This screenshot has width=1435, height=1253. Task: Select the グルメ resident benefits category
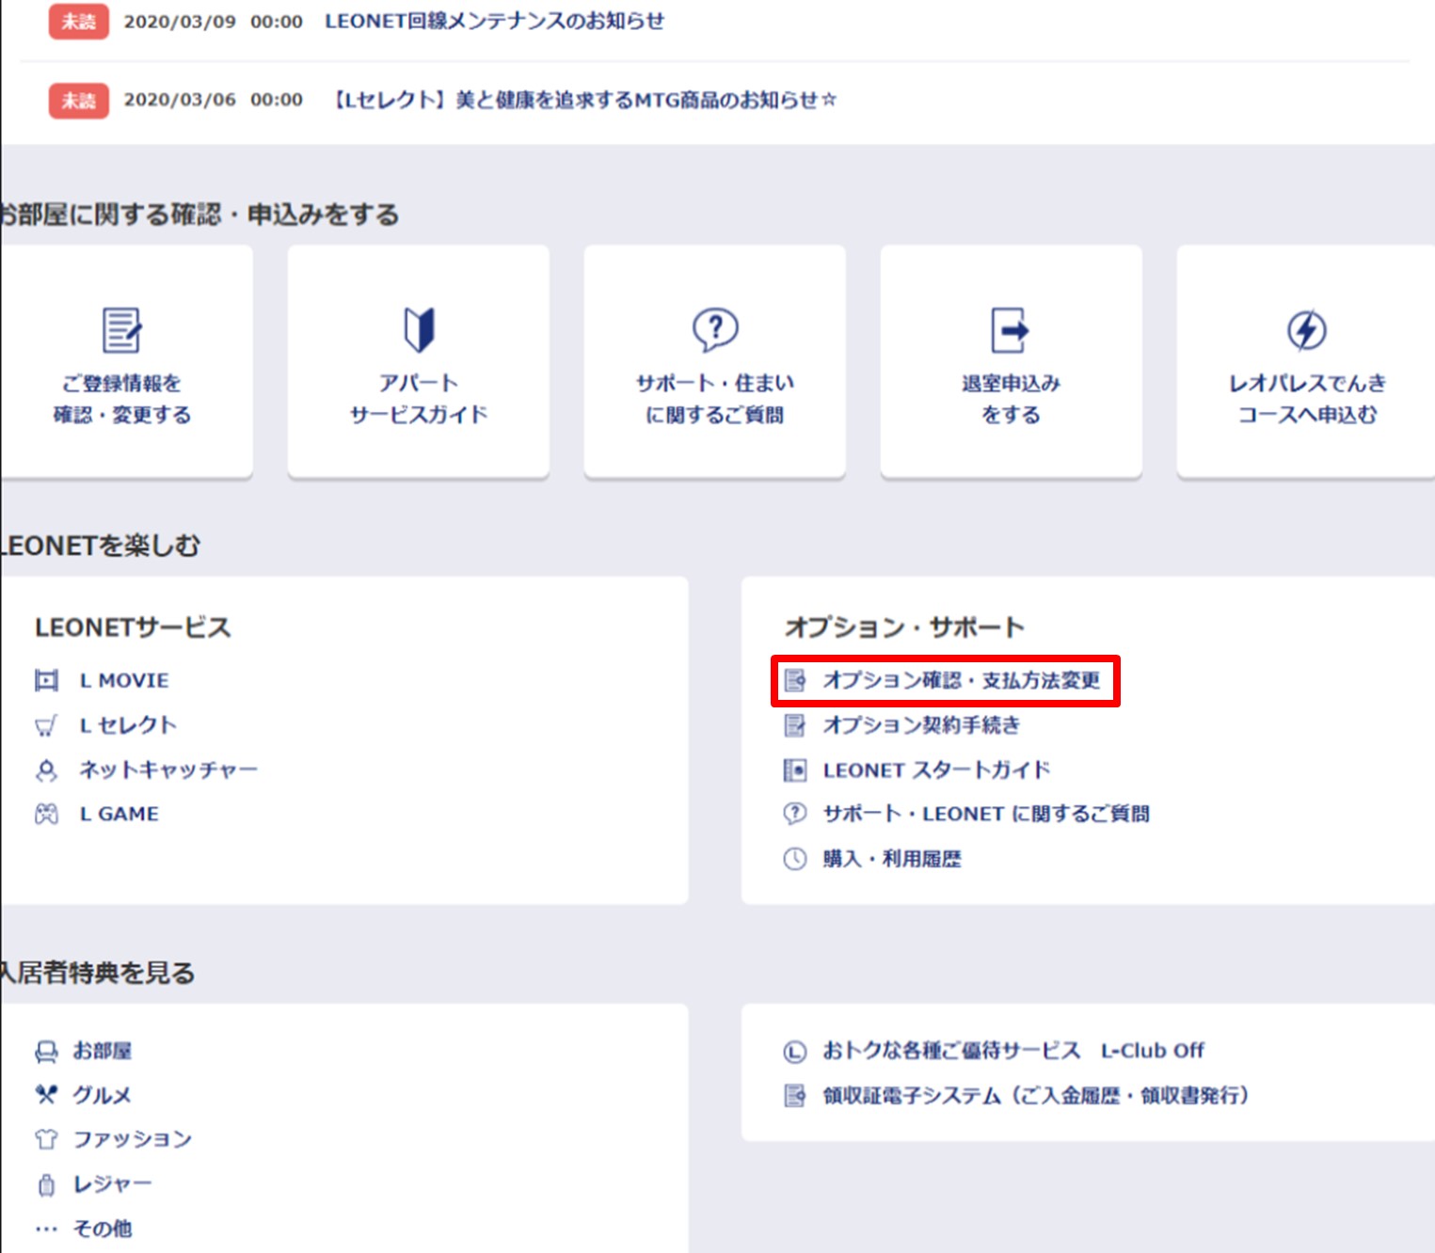point(102,1095)
